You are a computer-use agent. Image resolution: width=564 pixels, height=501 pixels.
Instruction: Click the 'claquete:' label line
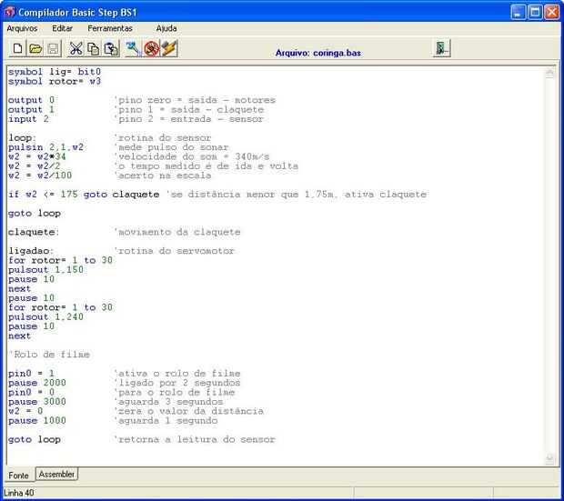point(34,232)
